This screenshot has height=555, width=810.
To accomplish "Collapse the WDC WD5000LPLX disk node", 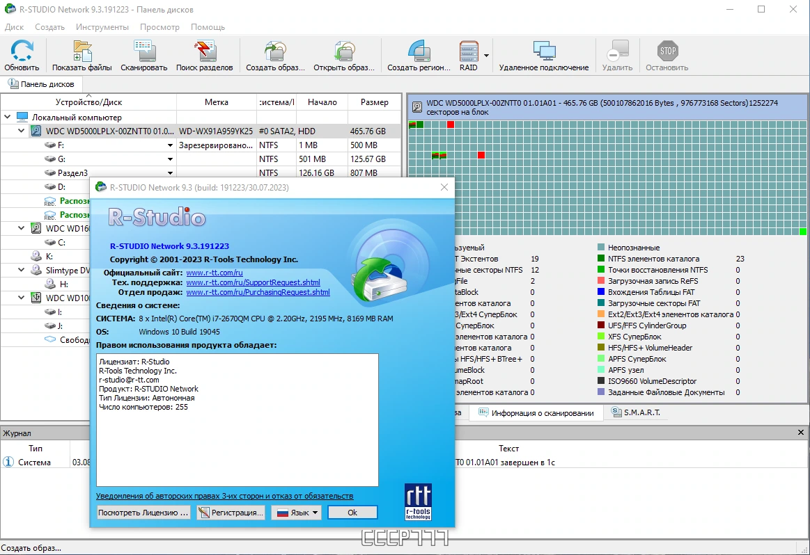I will (21, 131).
